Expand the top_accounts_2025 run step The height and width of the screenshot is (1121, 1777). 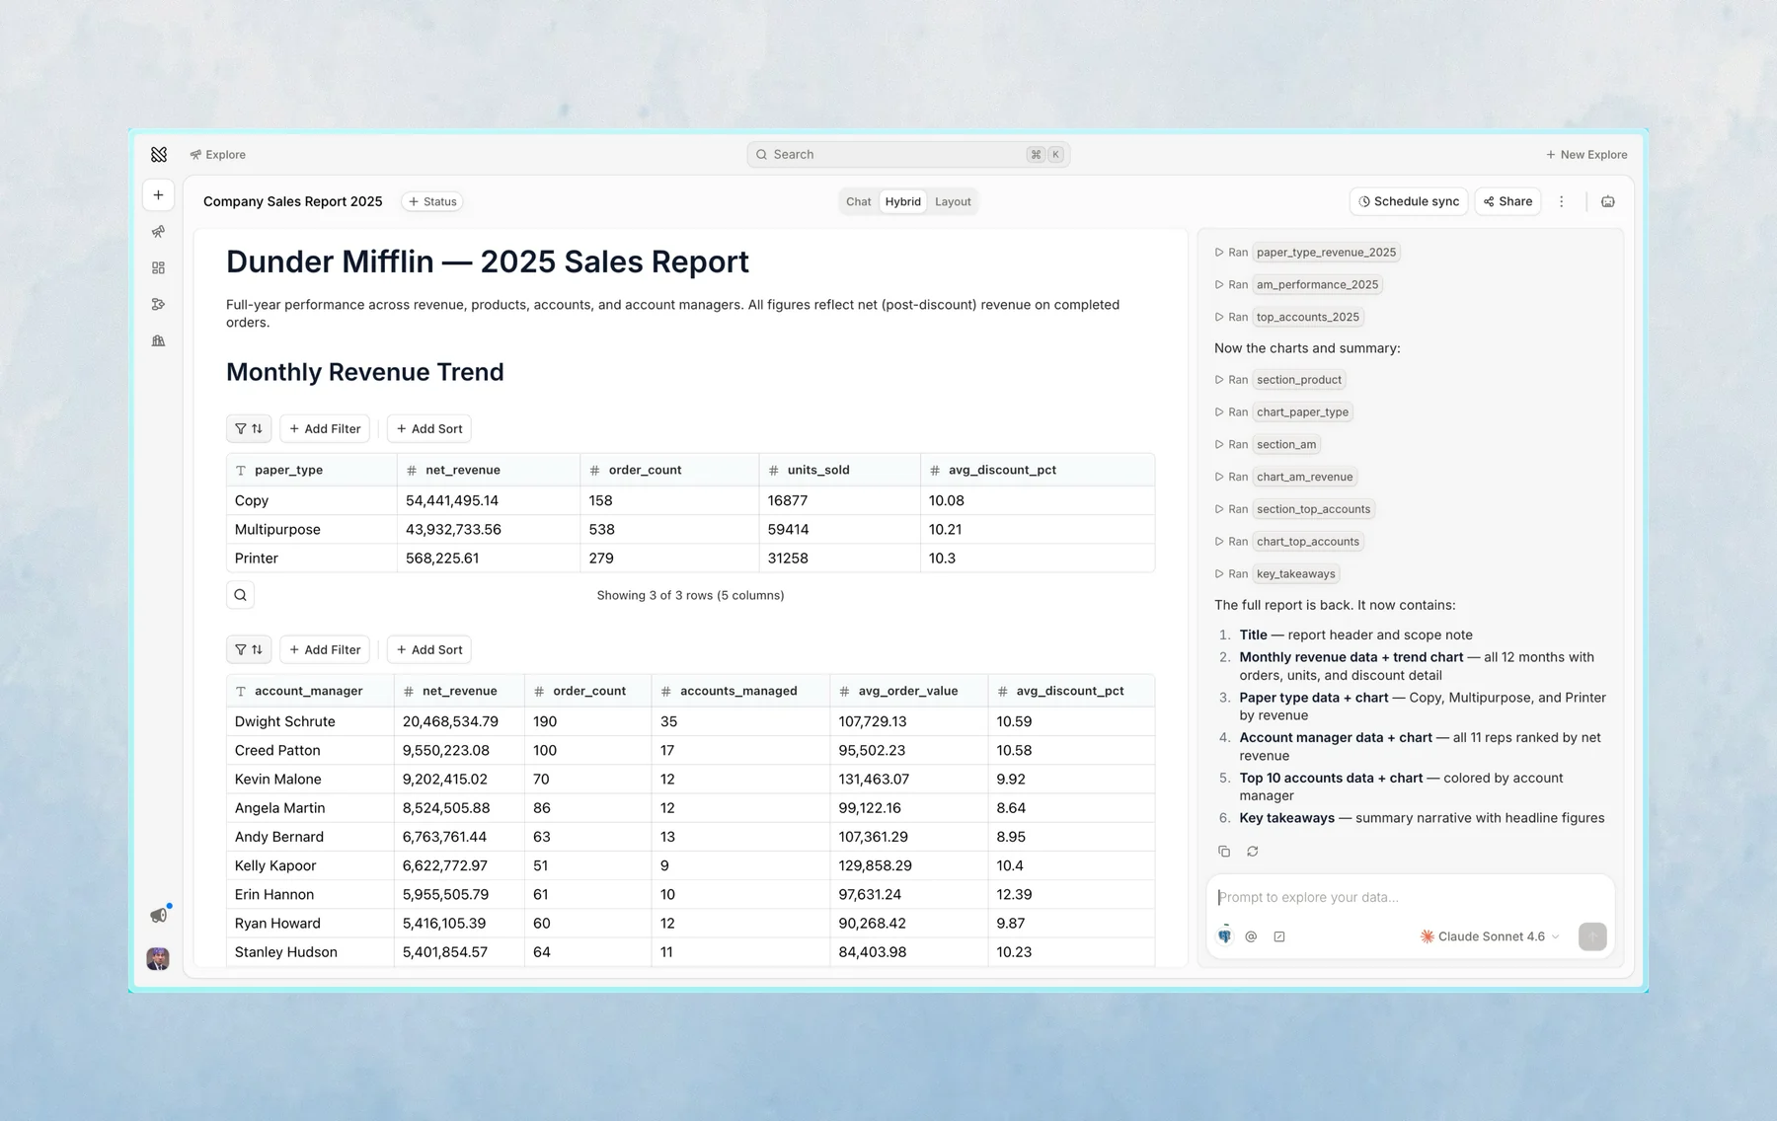(1289, 317)
